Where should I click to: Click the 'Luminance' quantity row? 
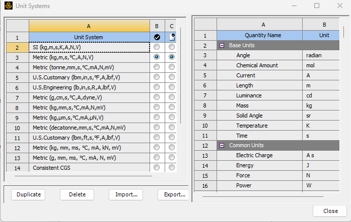click(260, 95)
